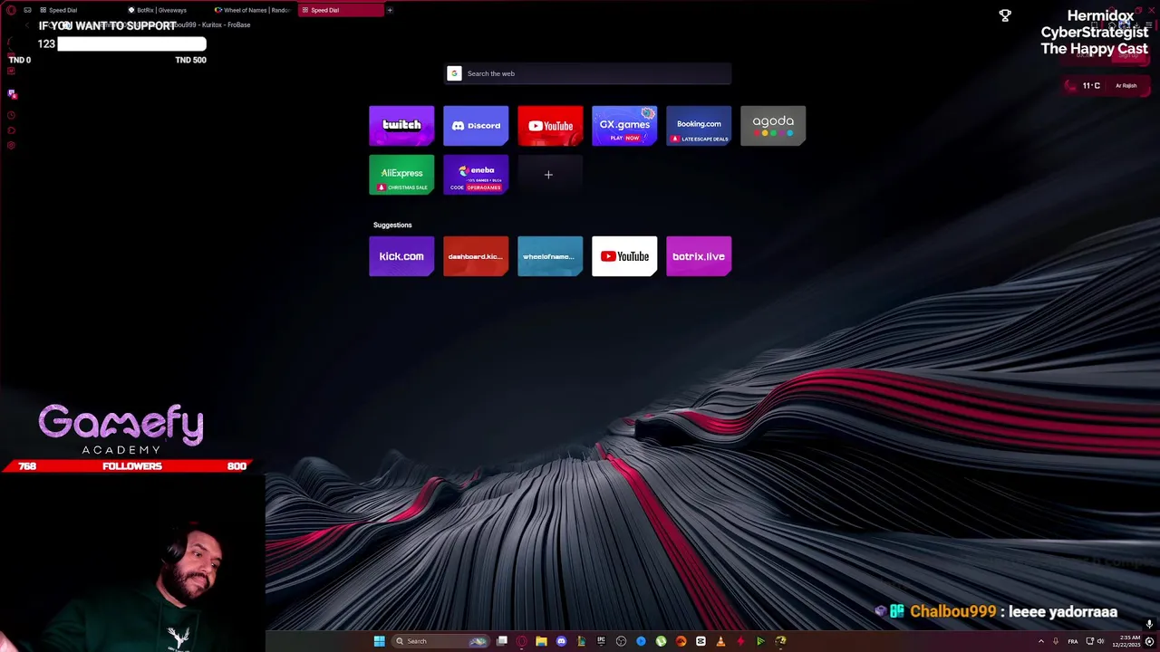Click the taskbar Search box
Screen dimensions: 1160x652
440,641
